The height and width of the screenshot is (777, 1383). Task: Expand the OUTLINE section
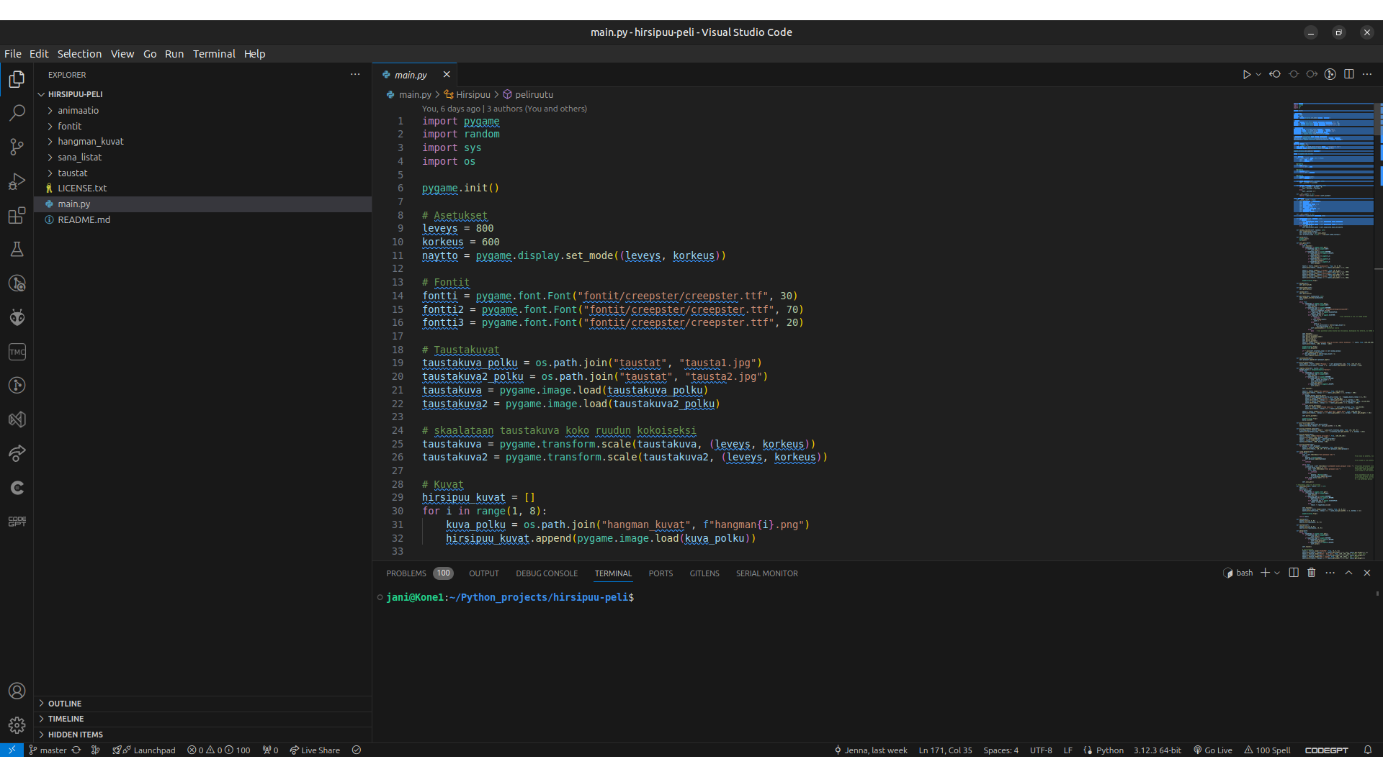[x=65, y=704]
